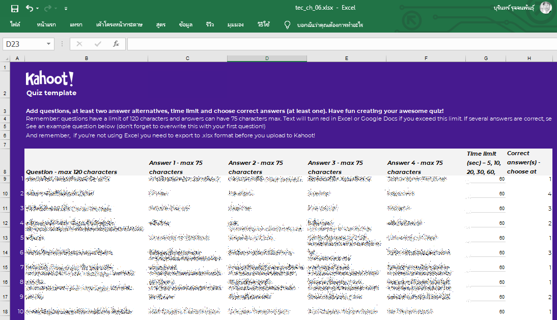The height and width of the screenshot is (320, 557).
Task: Select the Time limit cell for question 1
Action: 486,179
